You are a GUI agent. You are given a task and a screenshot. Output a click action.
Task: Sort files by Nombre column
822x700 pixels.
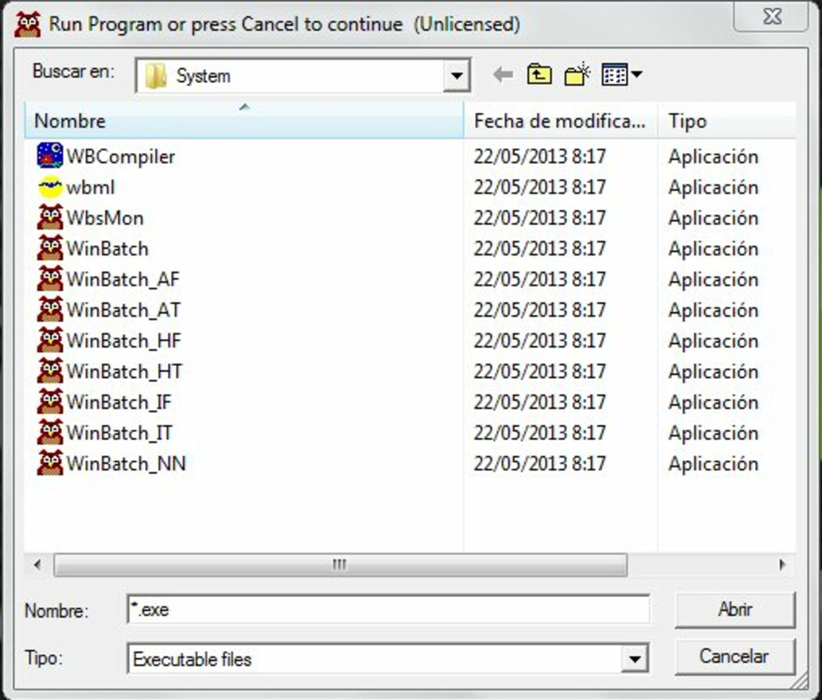click(x=243, y=121)
